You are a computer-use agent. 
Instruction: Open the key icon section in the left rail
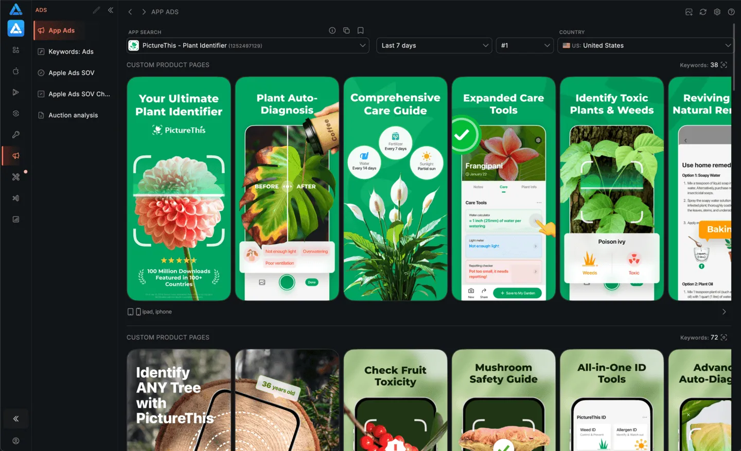[16, 135]
